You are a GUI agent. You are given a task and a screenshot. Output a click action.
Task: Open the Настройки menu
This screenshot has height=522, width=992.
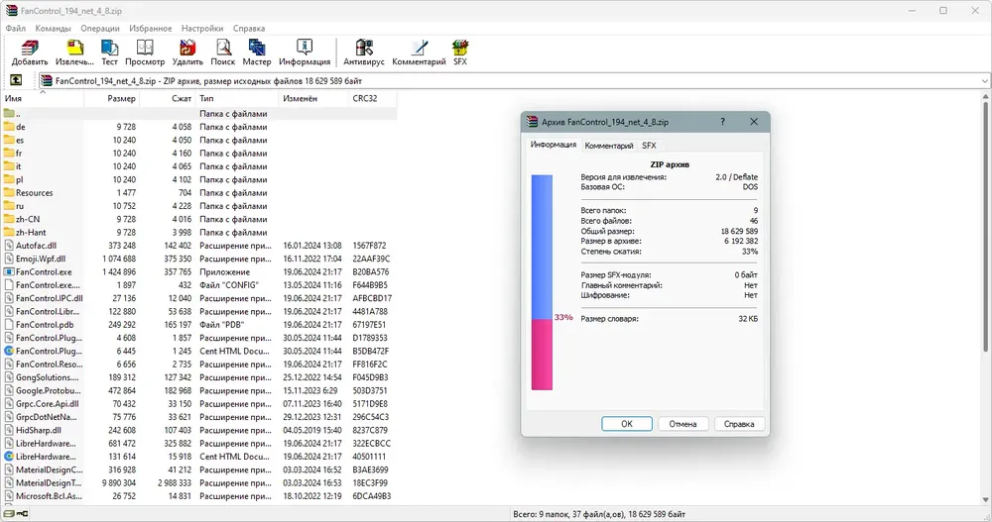(202, 29)
